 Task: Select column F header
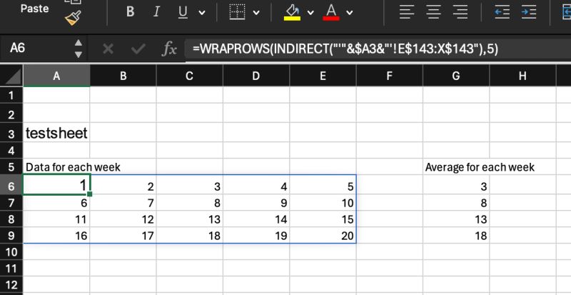389,76
